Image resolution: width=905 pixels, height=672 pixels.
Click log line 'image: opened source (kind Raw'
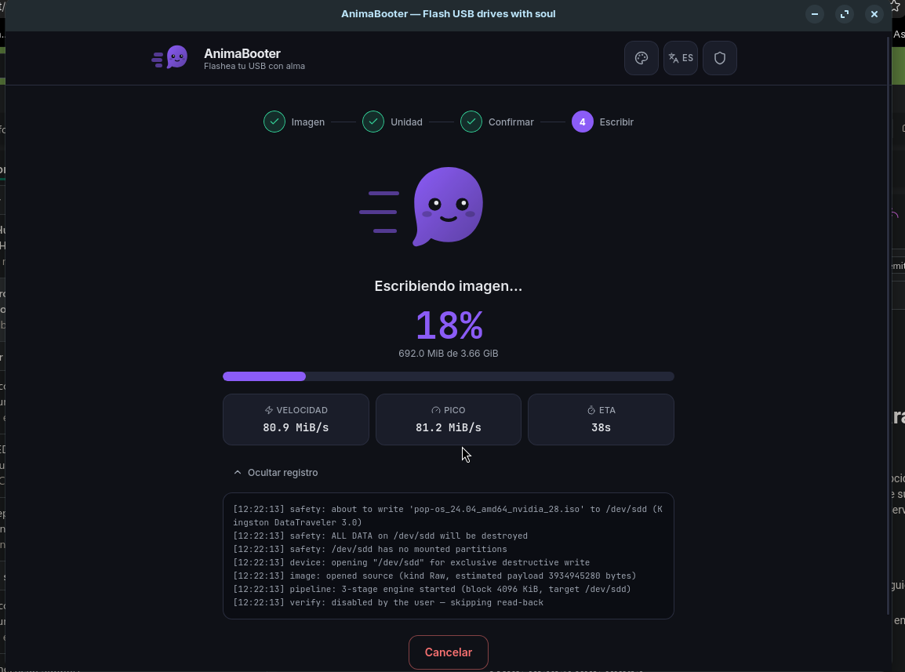click(x=434, y=576)
